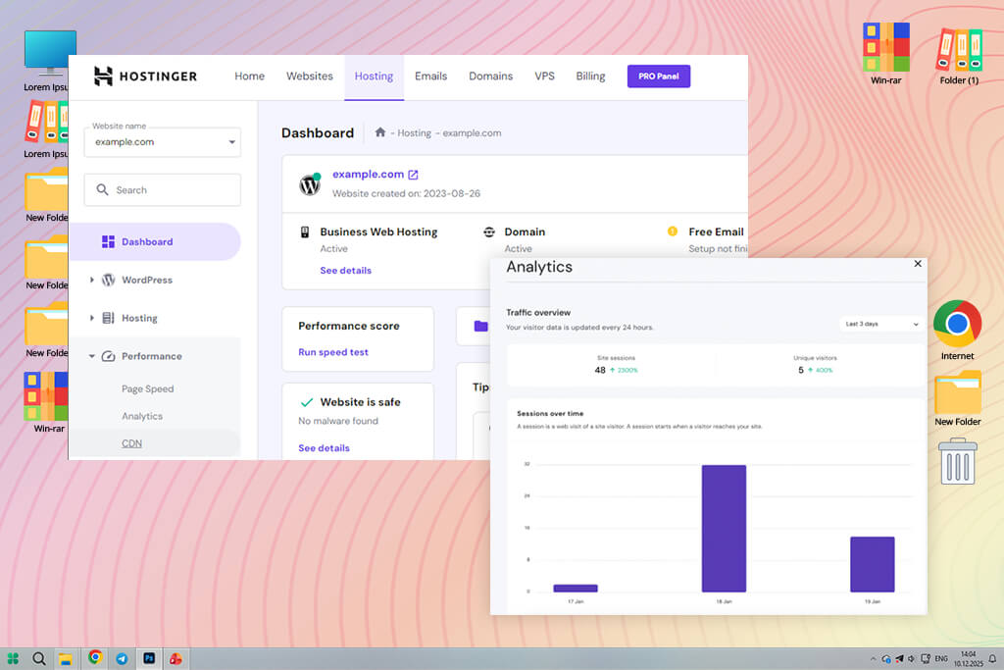
Task: Open the Start menu on taskbar
Action: tap(13, 658)
